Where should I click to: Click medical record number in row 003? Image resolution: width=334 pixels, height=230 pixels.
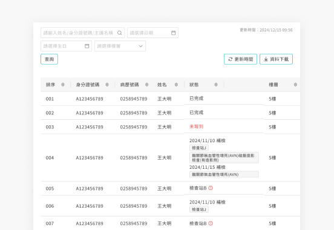[134, 127]
